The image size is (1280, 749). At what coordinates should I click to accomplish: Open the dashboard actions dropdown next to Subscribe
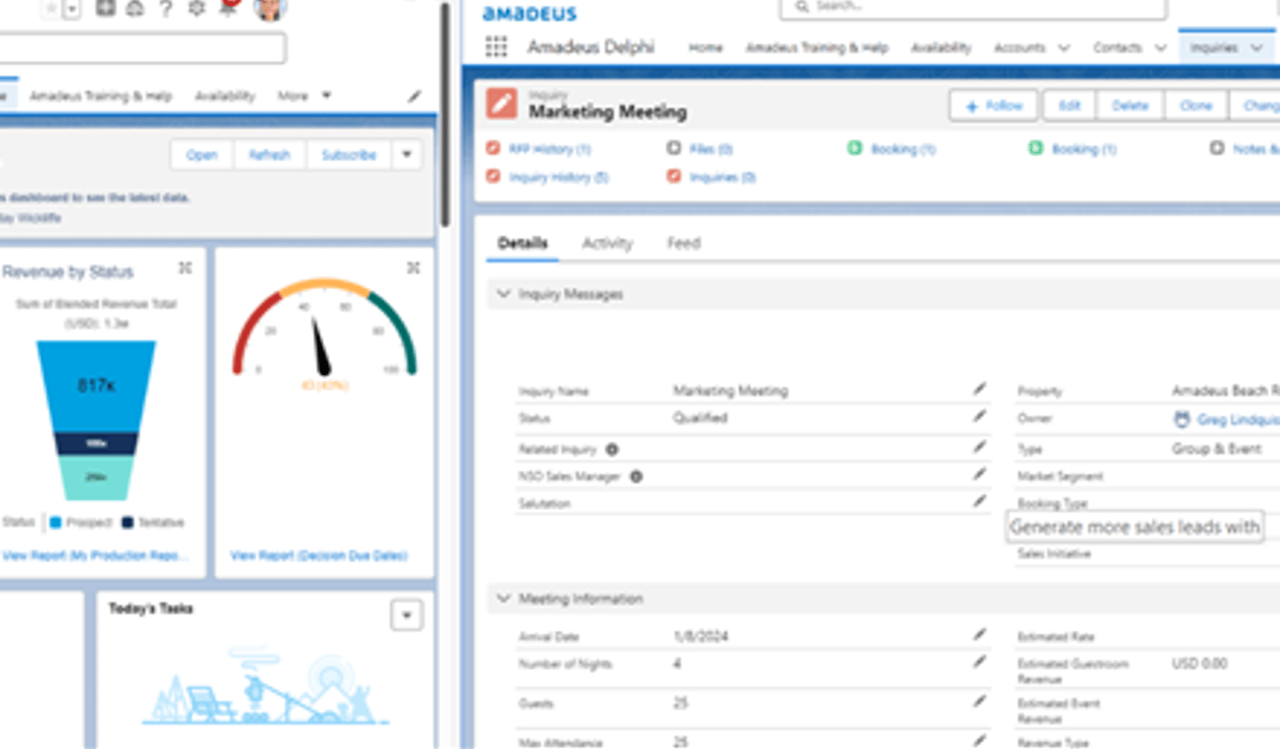tap(406, 154)
